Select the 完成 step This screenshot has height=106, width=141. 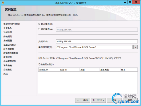coord(5,74)
